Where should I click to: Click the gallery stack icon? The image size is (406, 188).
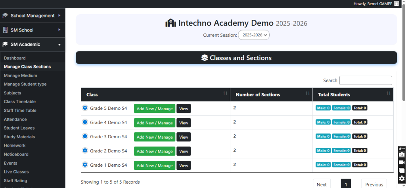402,171
